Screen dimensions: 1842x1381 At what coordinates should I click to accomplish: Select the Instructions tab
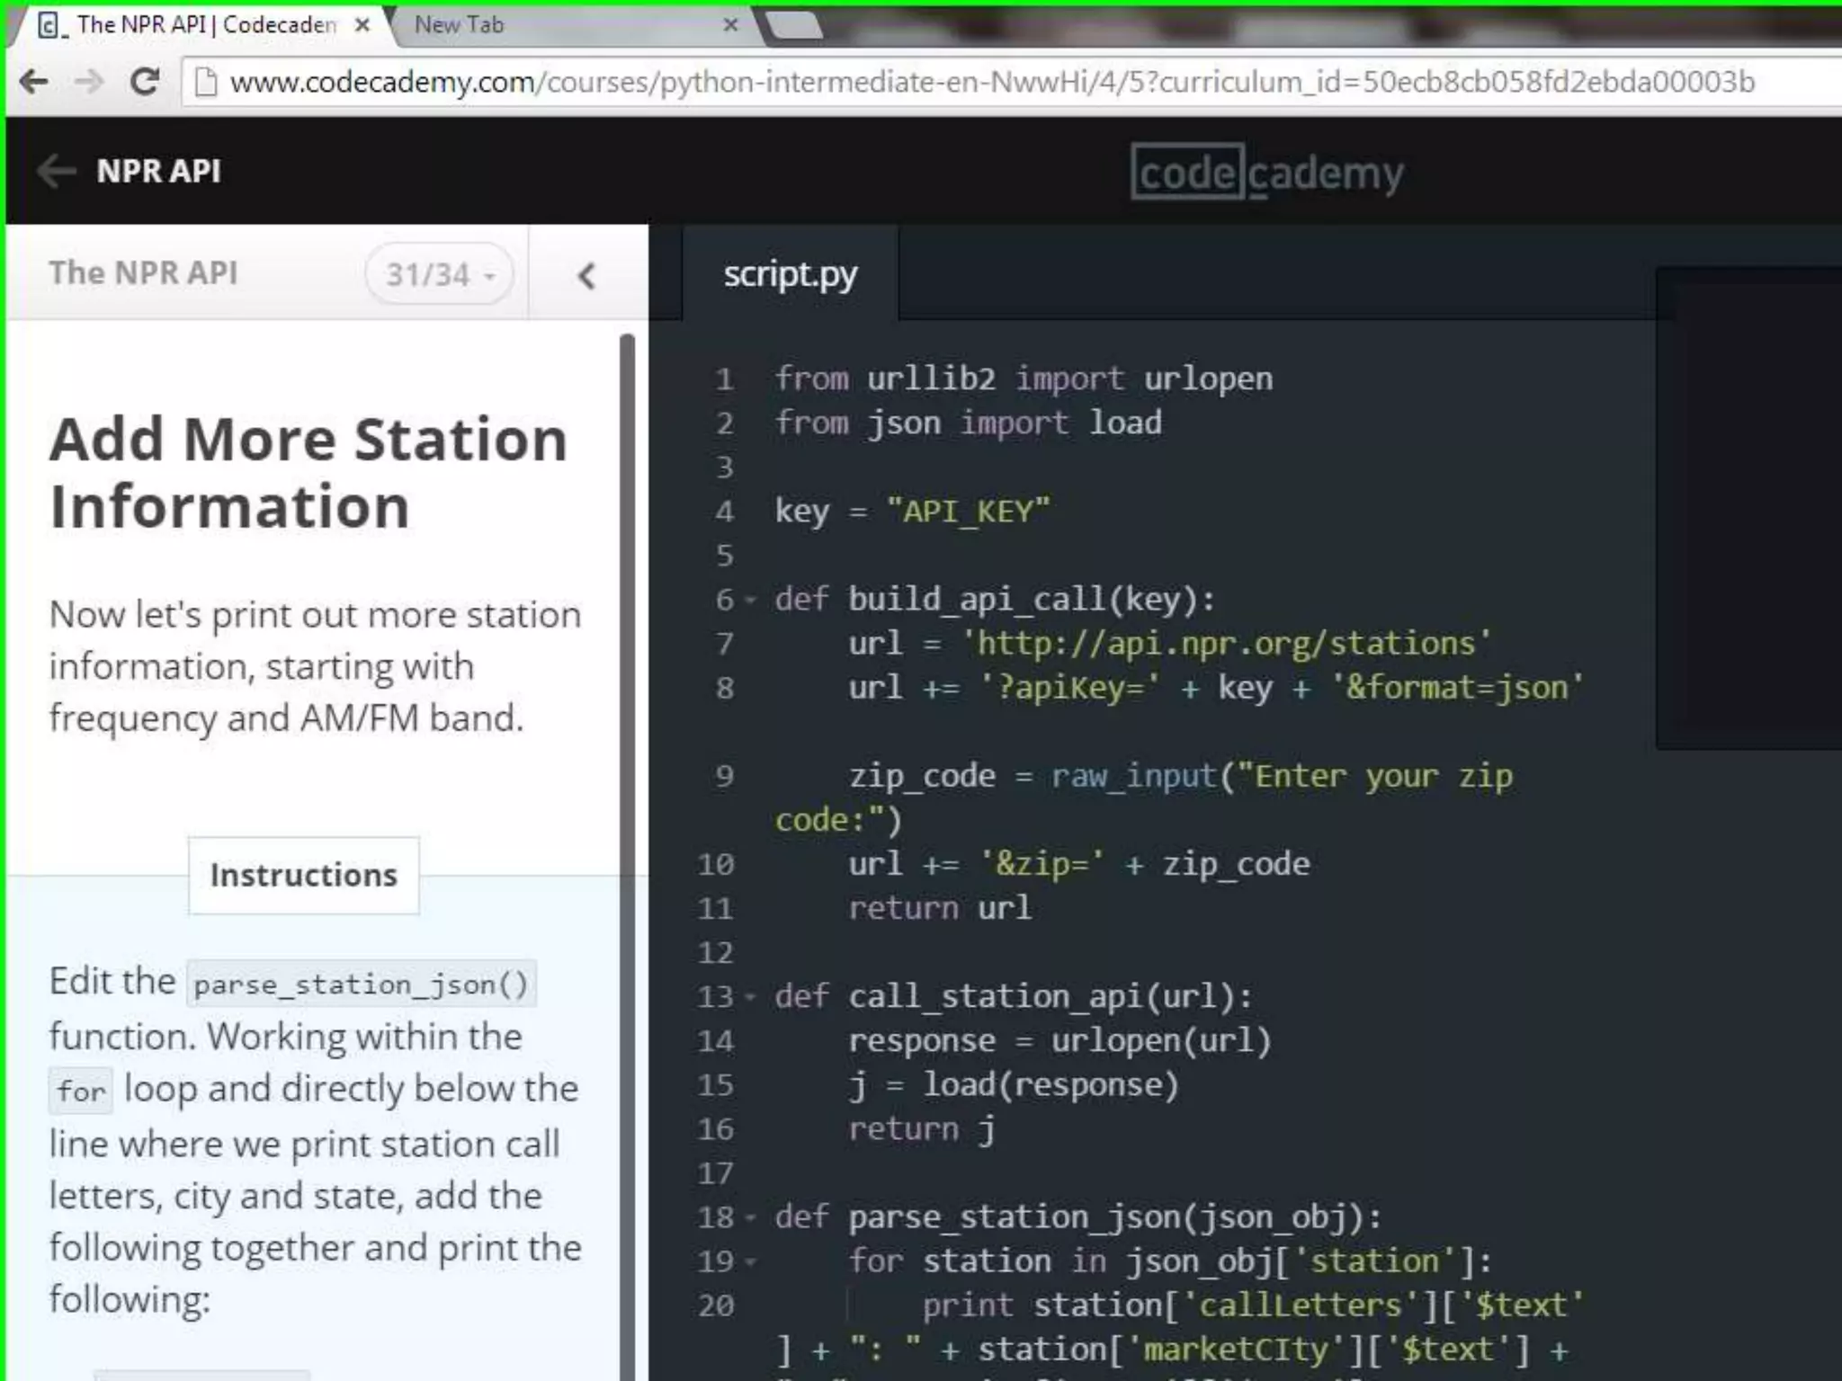[304, 875]
